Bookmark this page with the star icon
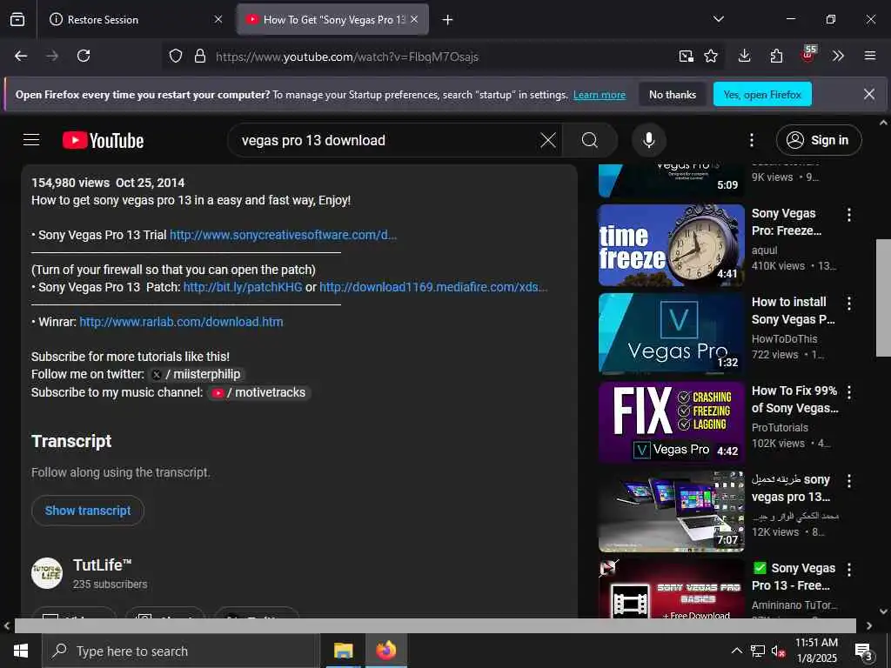This screenshot has width=891, height=668. 711,56
